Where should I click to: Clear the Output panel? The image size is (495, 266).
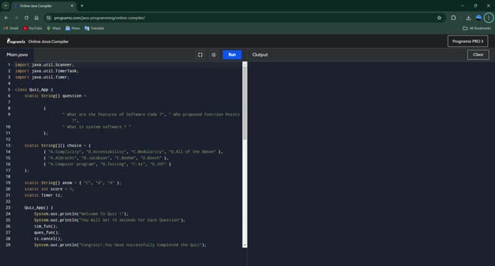[477, 55]
